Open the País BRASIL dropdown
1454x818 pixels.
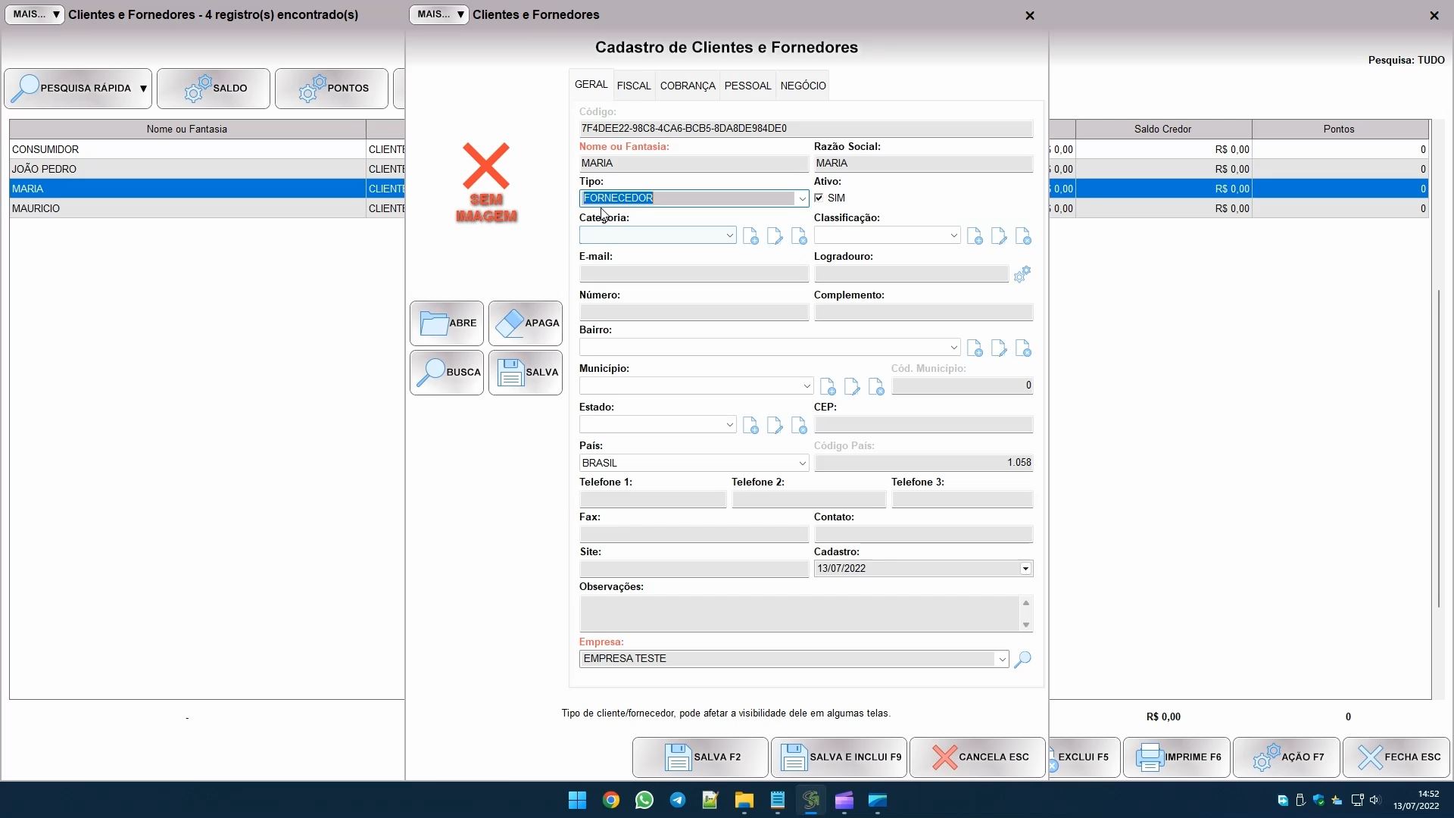point(802,463)
